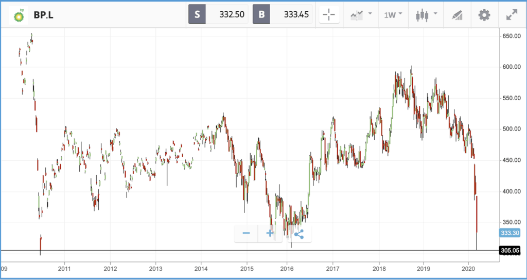Zoom in with the plus button
This screenshot has width=527, height=280.
click(x=270, y=234)
